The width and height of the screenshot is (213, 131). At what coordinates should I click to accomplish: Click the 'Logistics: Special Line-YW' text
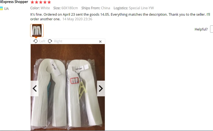pos(134,8)
